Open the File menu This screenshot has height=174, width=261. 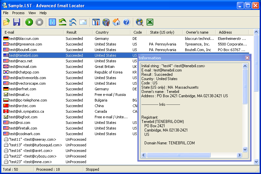[6, 13]
